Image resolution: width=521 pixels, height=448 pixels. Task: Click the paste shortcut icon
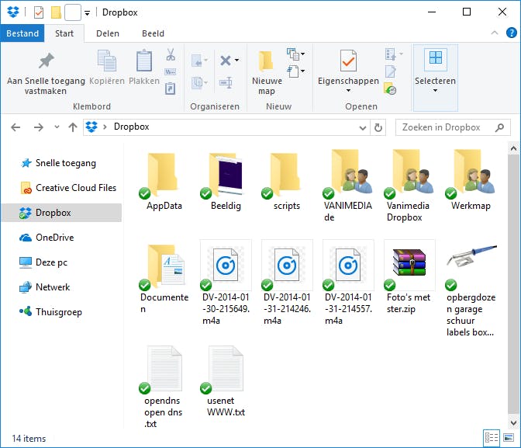[170, 89]
